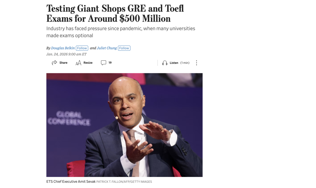The width and height of the screenshot is (316, 188).
Task: Open Douglas Belkin author page
Action: click(63, 48)
